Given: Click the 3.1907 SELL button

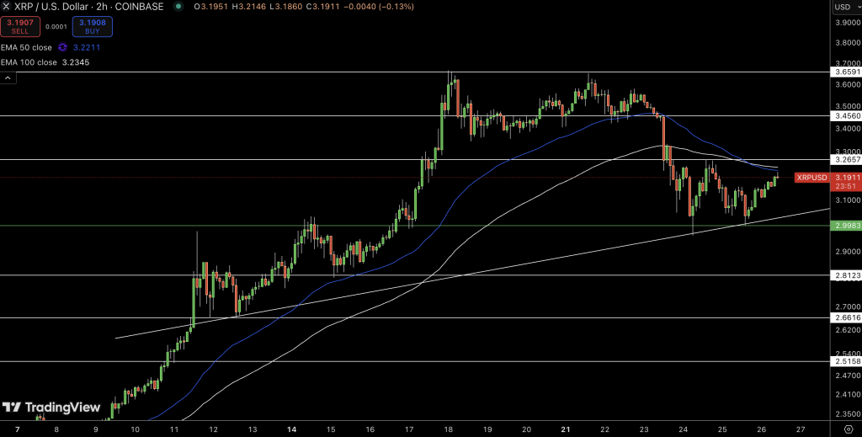Looking at the screenshot, I should (20, 26).
